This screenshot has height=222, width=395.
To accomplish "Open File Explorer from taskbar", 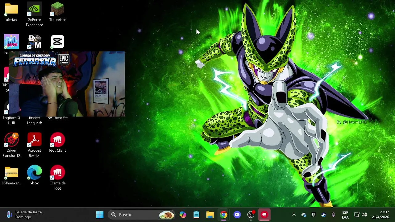I will (210, 215).
